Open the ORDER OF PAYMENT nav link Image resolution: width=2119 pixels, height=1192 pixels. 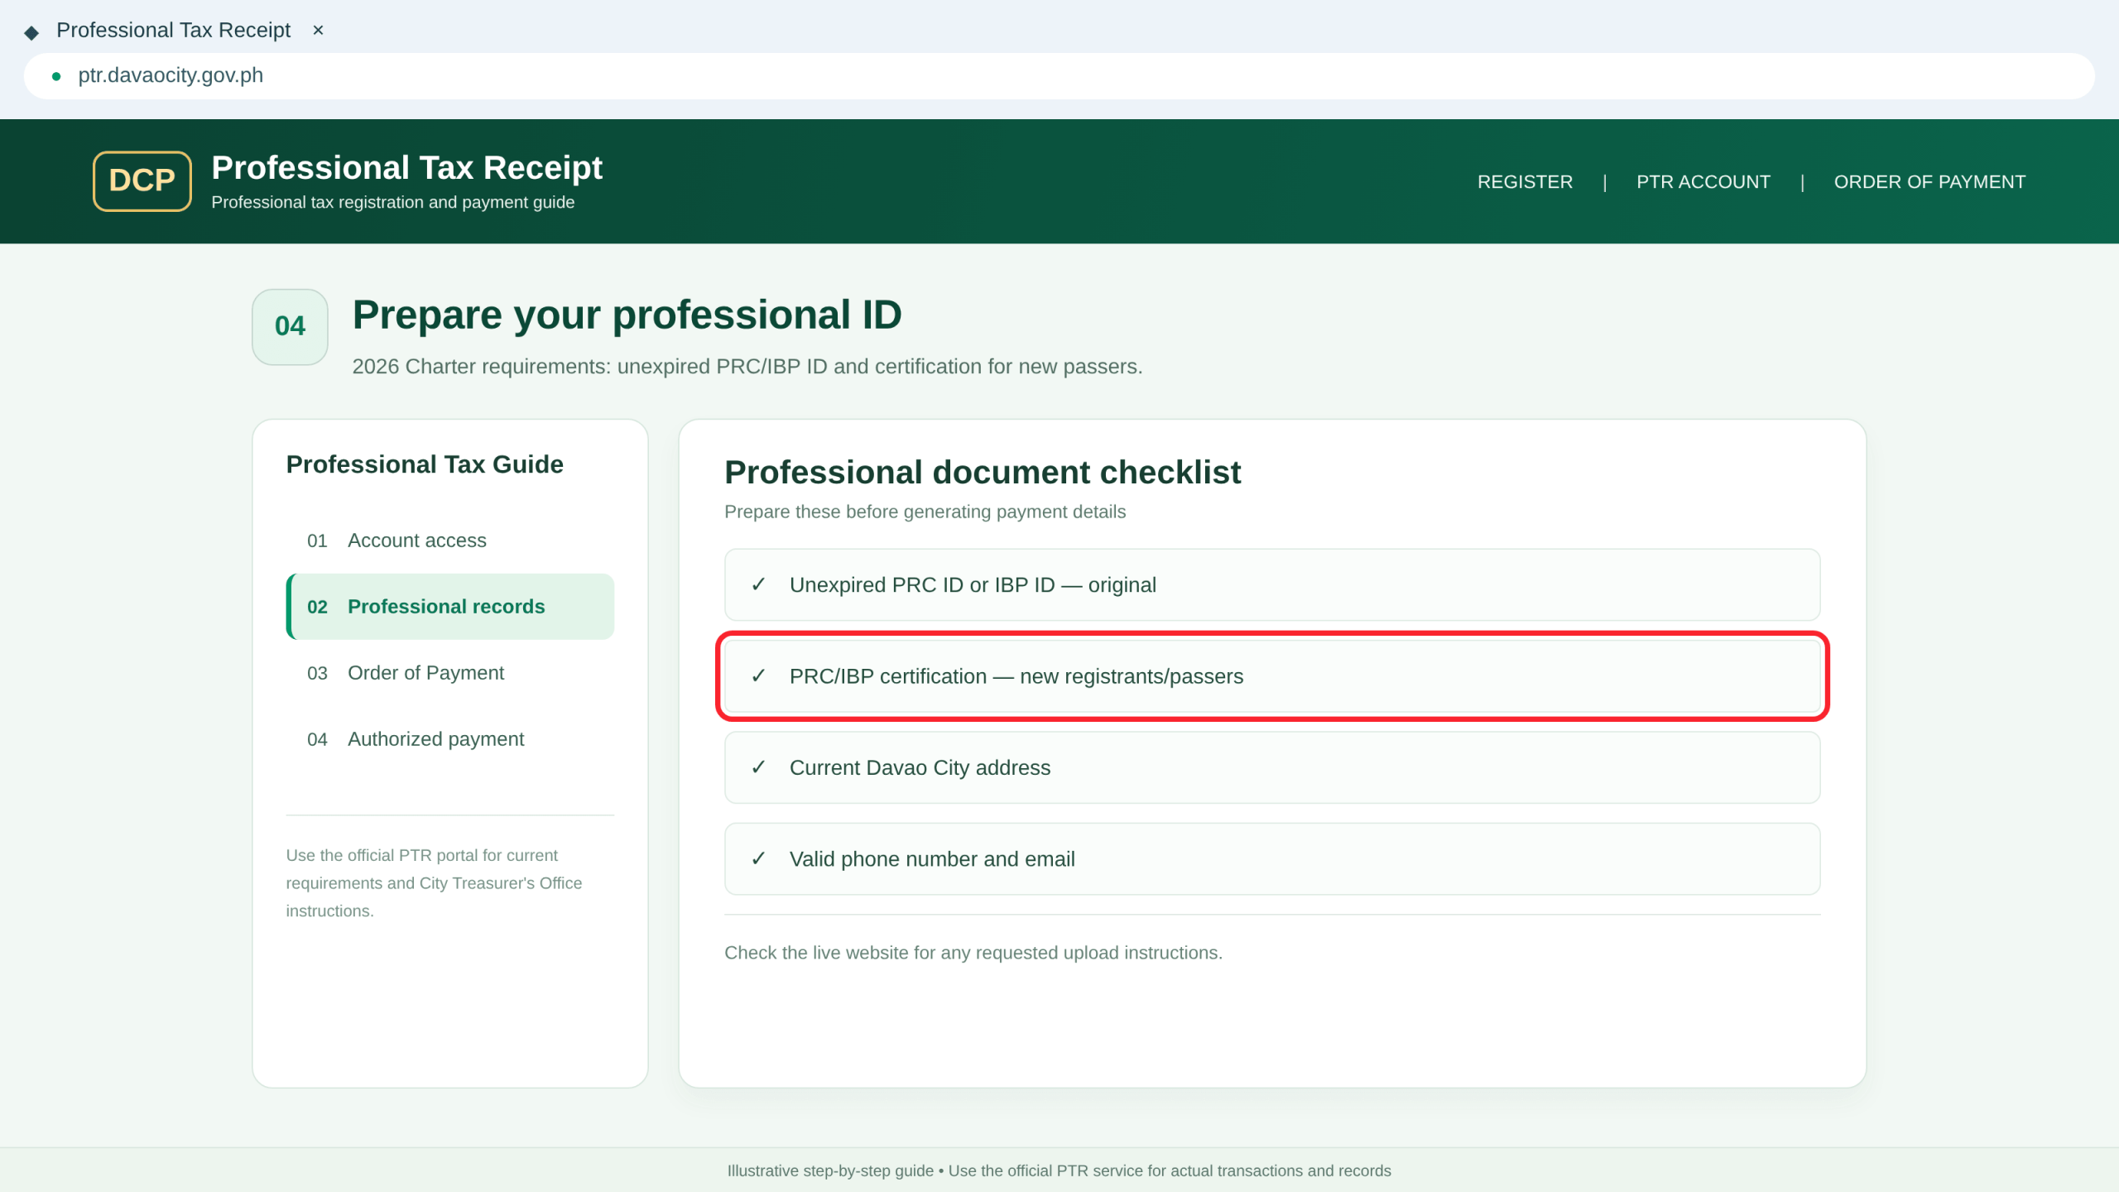coord(1929,181)
